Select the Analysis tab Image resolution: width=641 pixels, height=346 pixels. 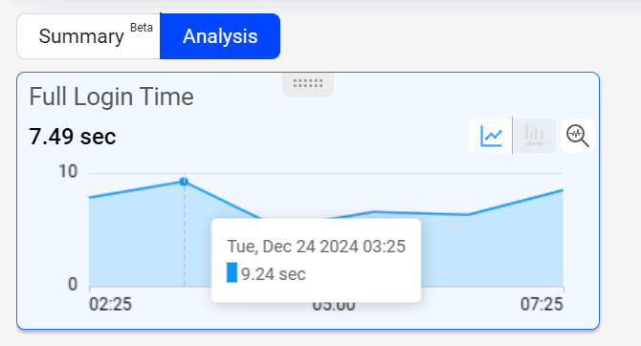tap(220, 36)
